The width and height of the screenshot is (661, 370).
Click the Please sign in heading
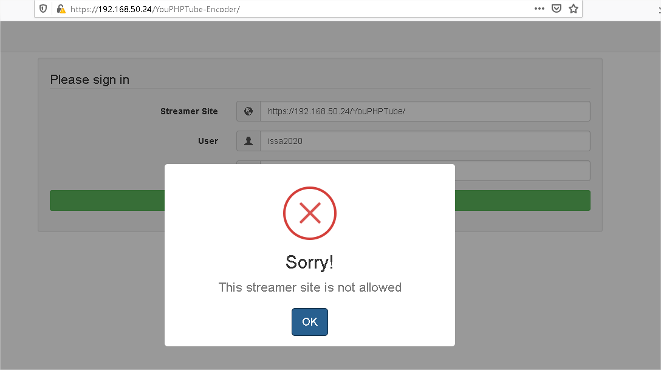coord(89,80)
